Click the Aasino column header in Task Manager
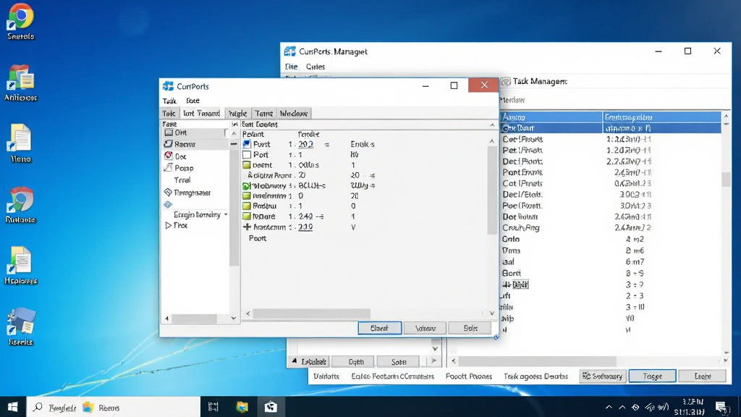741x417 pixels. [x=551, y=117]
